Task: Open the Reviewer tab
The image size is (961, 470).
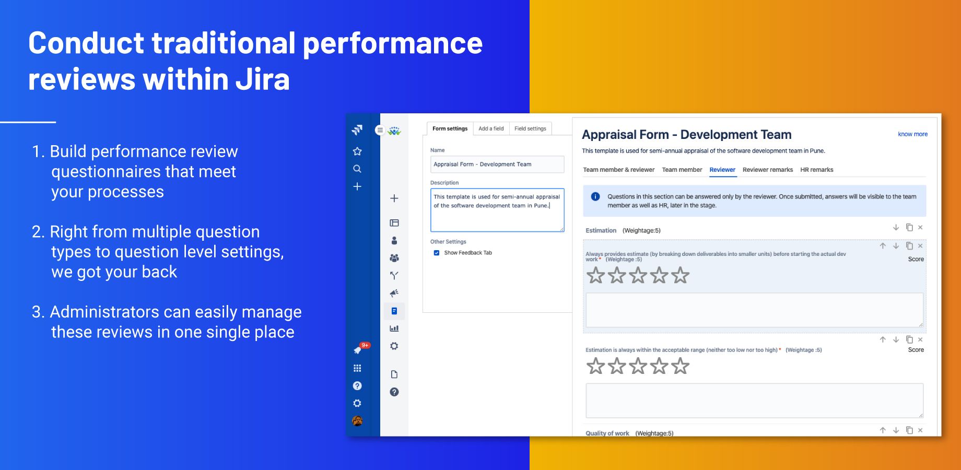Action: point(722,170)
